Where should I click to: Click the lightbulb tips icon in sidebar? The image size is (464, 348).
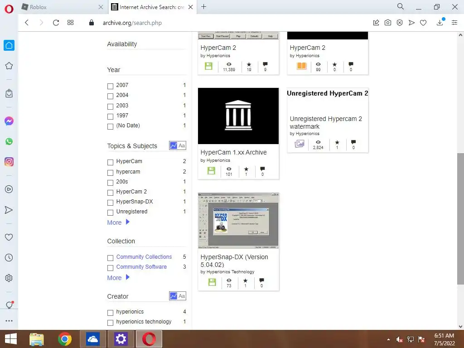(x=9, y=305)
